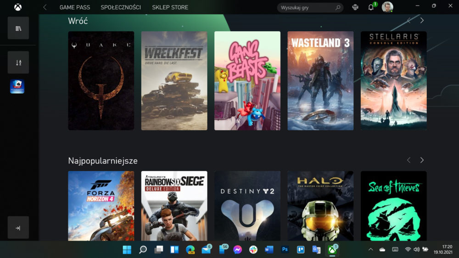Launch Microsoft Edge from taskbar

(190, 250)
